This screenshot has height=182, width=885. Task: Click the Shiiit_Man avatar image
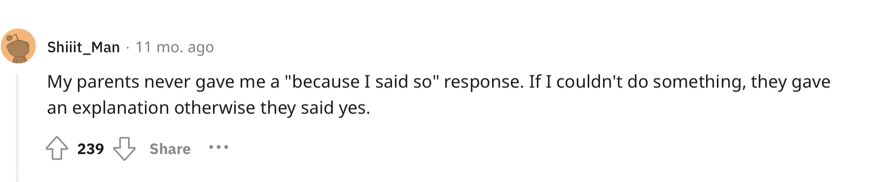(x=18, y=46)
